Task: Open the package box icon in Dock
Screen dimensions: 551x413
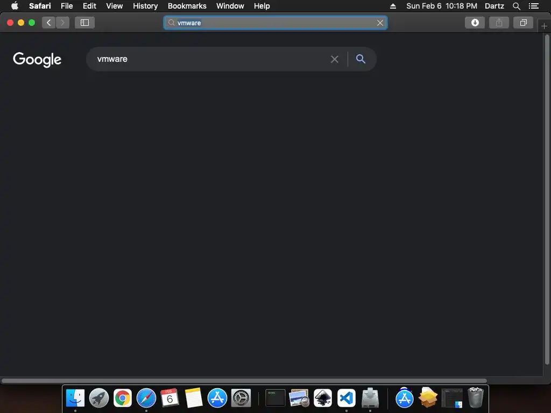Action: (x=428, y=397)
